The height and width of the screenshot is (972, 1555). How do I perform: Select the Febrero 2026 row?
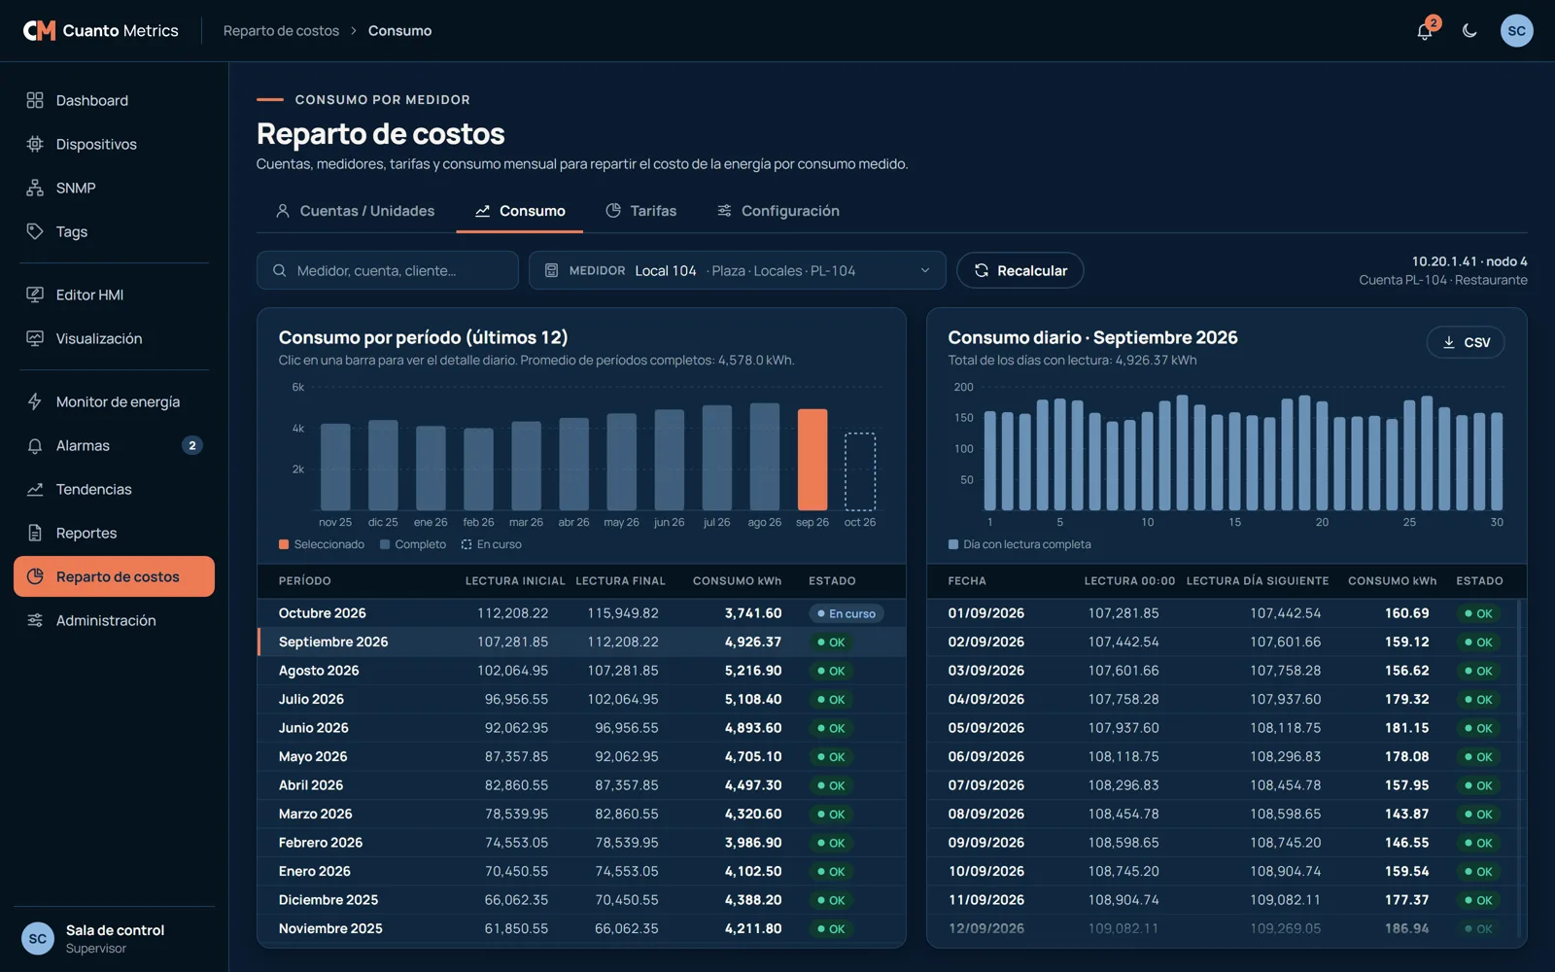pos(582,843)
